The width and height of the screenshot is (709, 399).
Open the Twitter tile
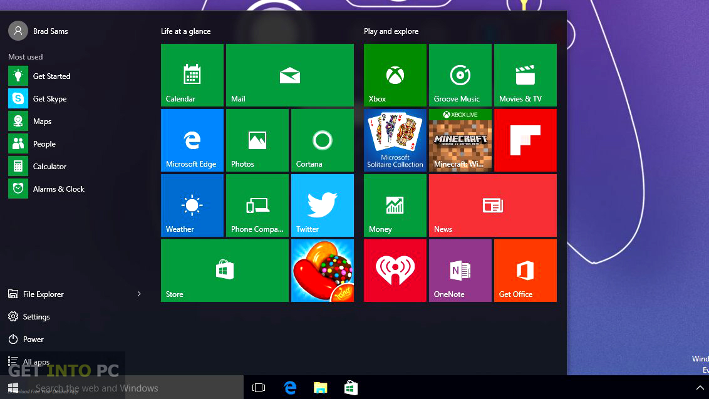click(323, 205)
